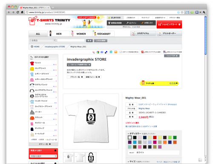213x164 pixels.
Task: Follow the invadergraphix STORE breadcrumb link
Action: point(55,47)
